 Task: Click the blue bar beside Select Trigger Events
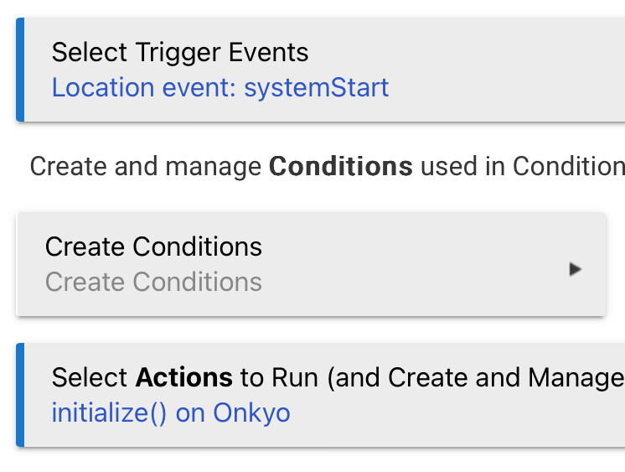[20, 70]
